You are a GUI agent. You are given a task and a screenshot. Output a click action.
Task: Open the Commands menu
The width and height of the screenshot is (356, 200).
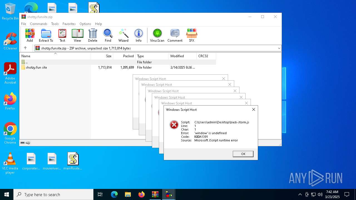[39, 24]
